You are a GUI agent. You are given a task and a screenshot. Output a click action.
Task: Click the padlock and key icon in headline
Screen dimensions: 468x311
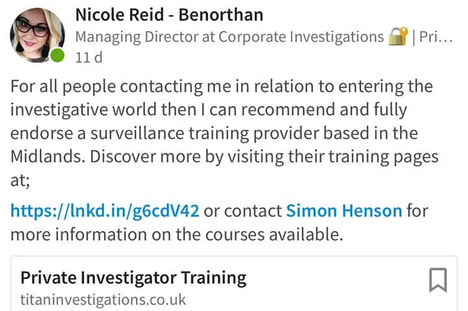click(x=397, y=37)
